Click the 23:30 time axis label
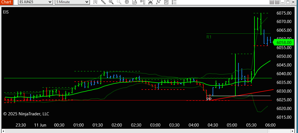Image resolution: width=298 pixels, height=133 pixels. [21, 125]
